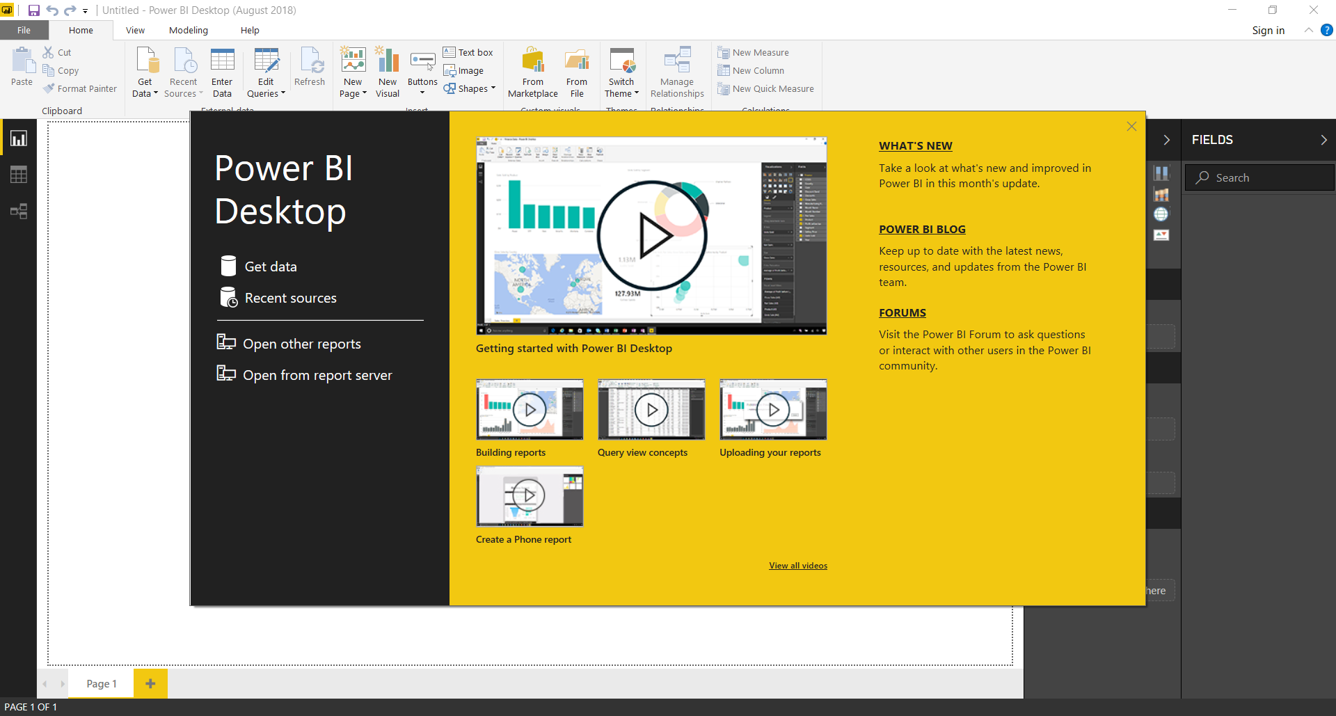Click Get data on the splash screen

click(258, 266)
